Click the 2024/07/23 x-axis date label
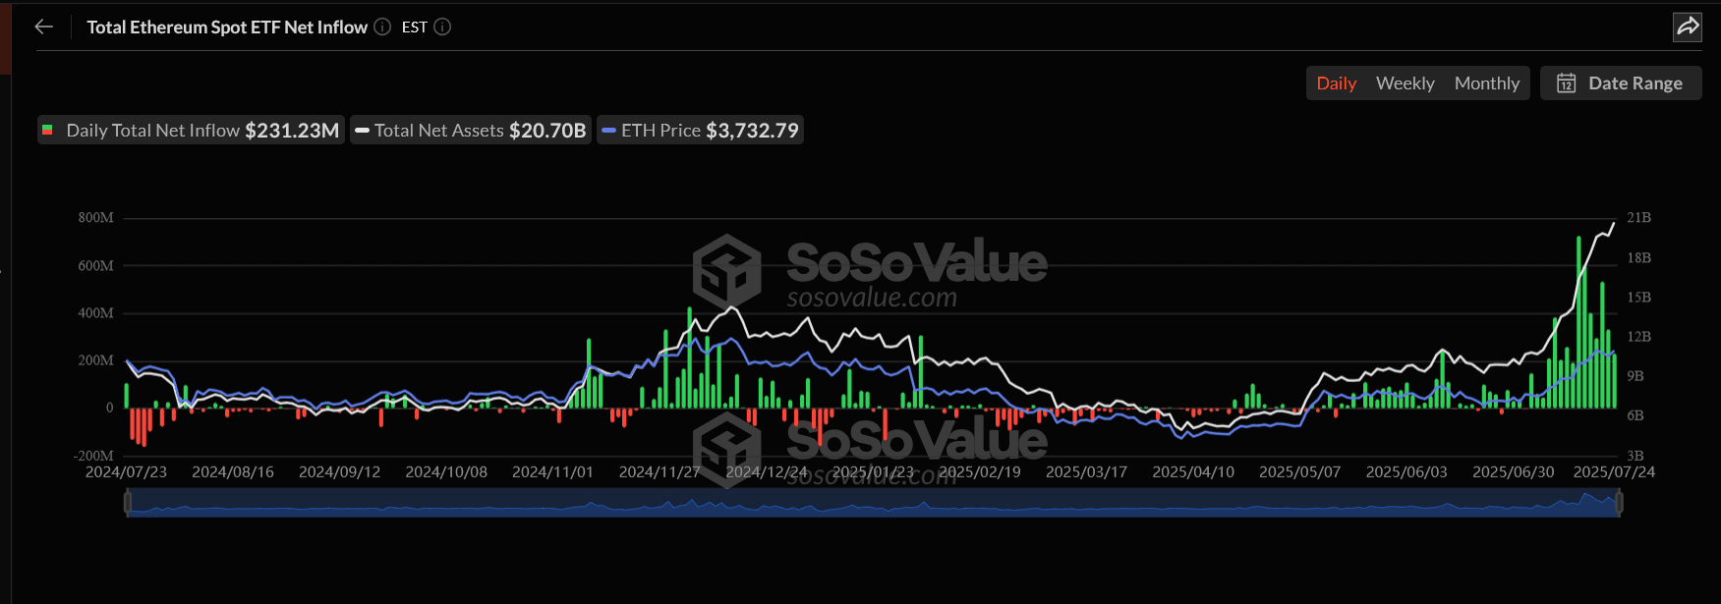 pos(126,472)
